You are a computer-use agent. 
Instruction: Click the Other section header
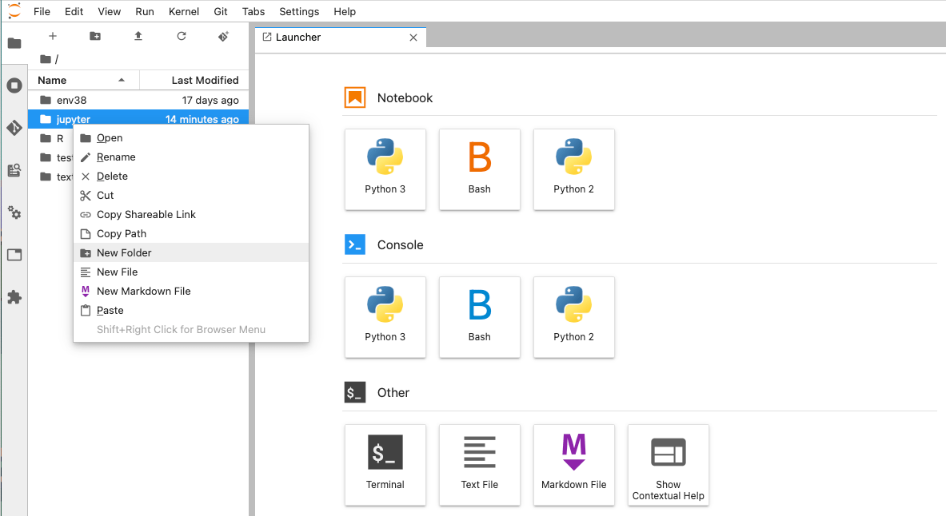point(393,392)
